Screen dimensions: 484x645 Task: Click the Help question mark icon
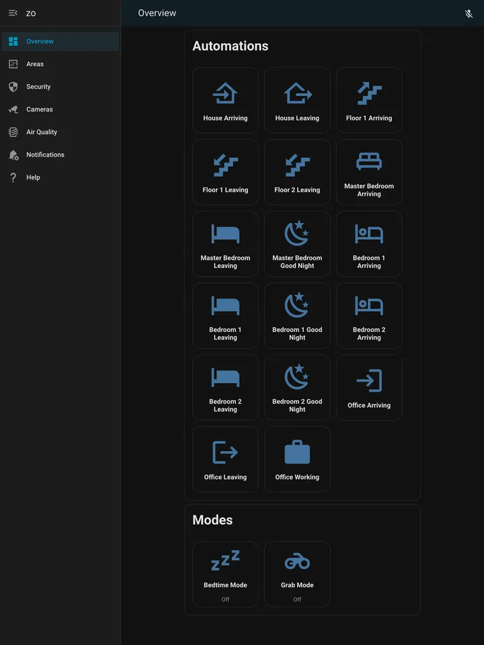(x=13, y=177)
